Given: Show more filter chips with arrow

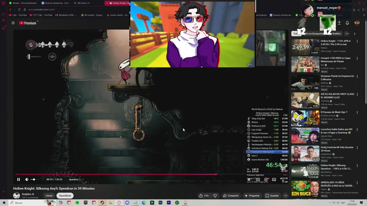Looking at the screenshot, I should [x=354, y=34].
